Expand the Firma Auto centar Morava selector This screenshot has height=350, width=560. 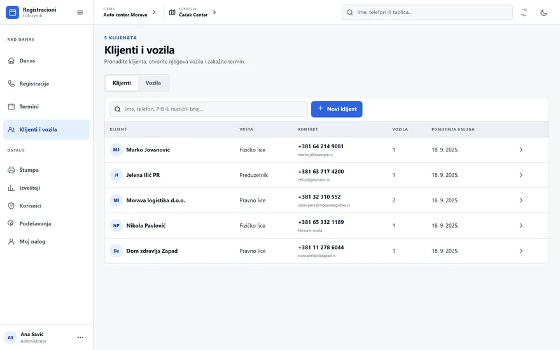point(130,13)
